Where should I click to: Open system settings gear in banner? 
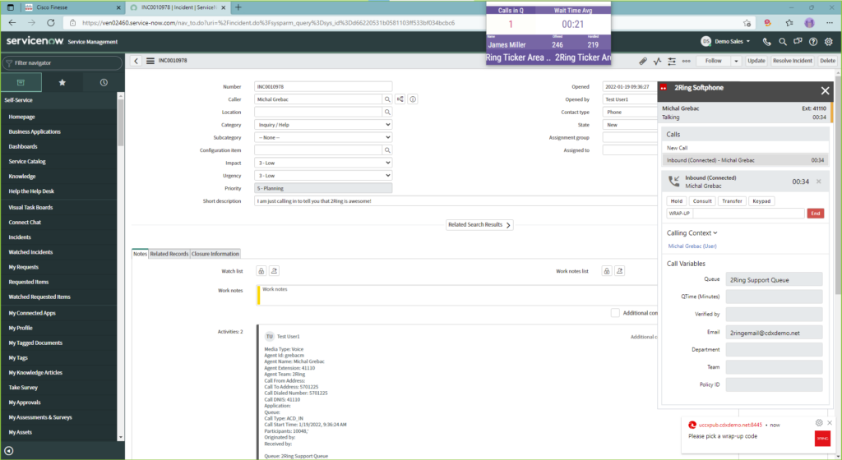click(829, 41)
